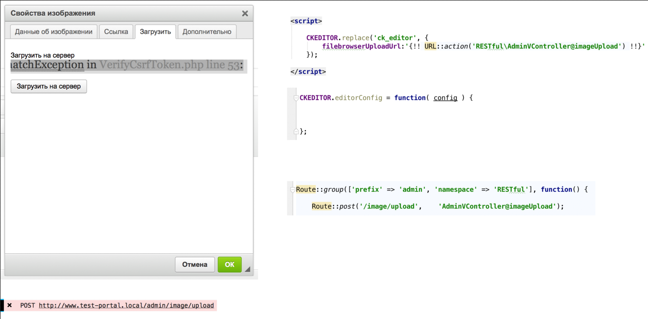Click the URL::action call in code
This screenshot has width=648, height=319.
446,46
